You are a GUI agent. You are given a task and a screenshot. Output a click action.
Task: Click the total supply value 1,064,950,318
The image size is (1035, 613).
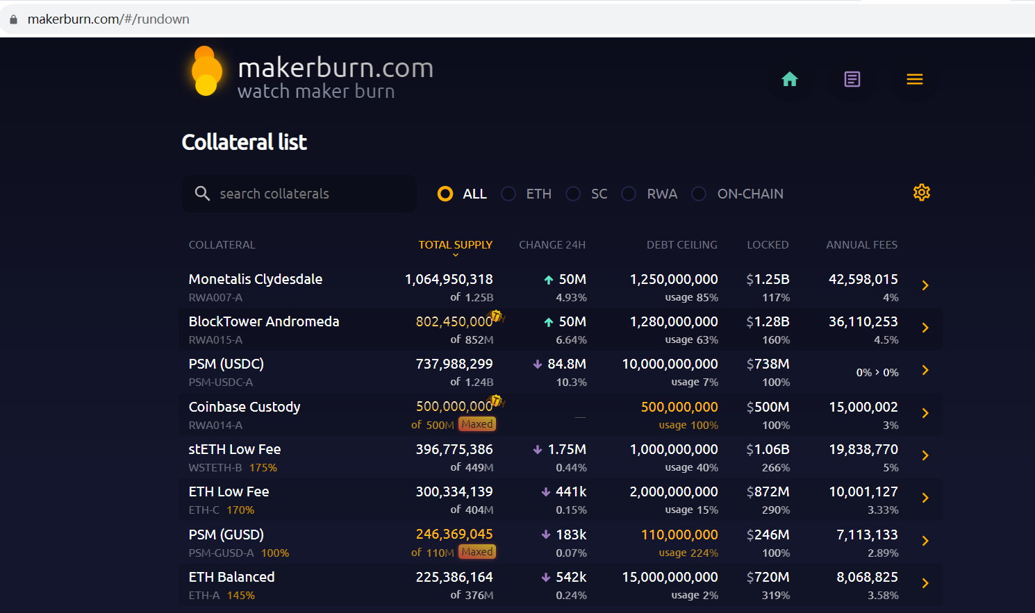click(449, 279)
